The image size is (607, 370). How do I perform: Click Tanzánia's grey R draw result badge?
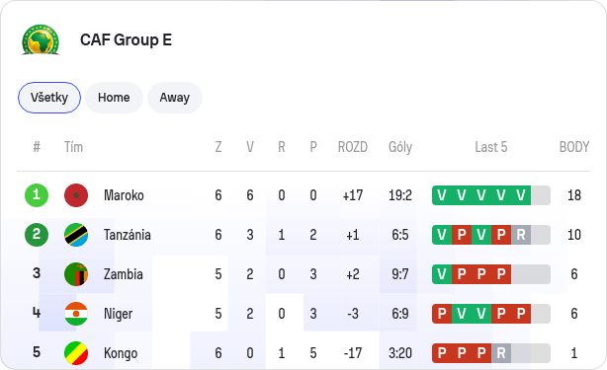[521, 235]
